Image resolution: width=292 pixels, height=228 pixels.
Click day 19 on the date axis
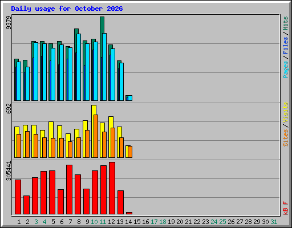pyautogui.click(x=171, y=222)
